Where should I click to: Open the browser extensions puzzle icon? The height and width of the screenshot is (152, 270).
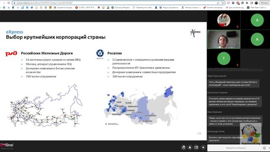click(247, 3)
